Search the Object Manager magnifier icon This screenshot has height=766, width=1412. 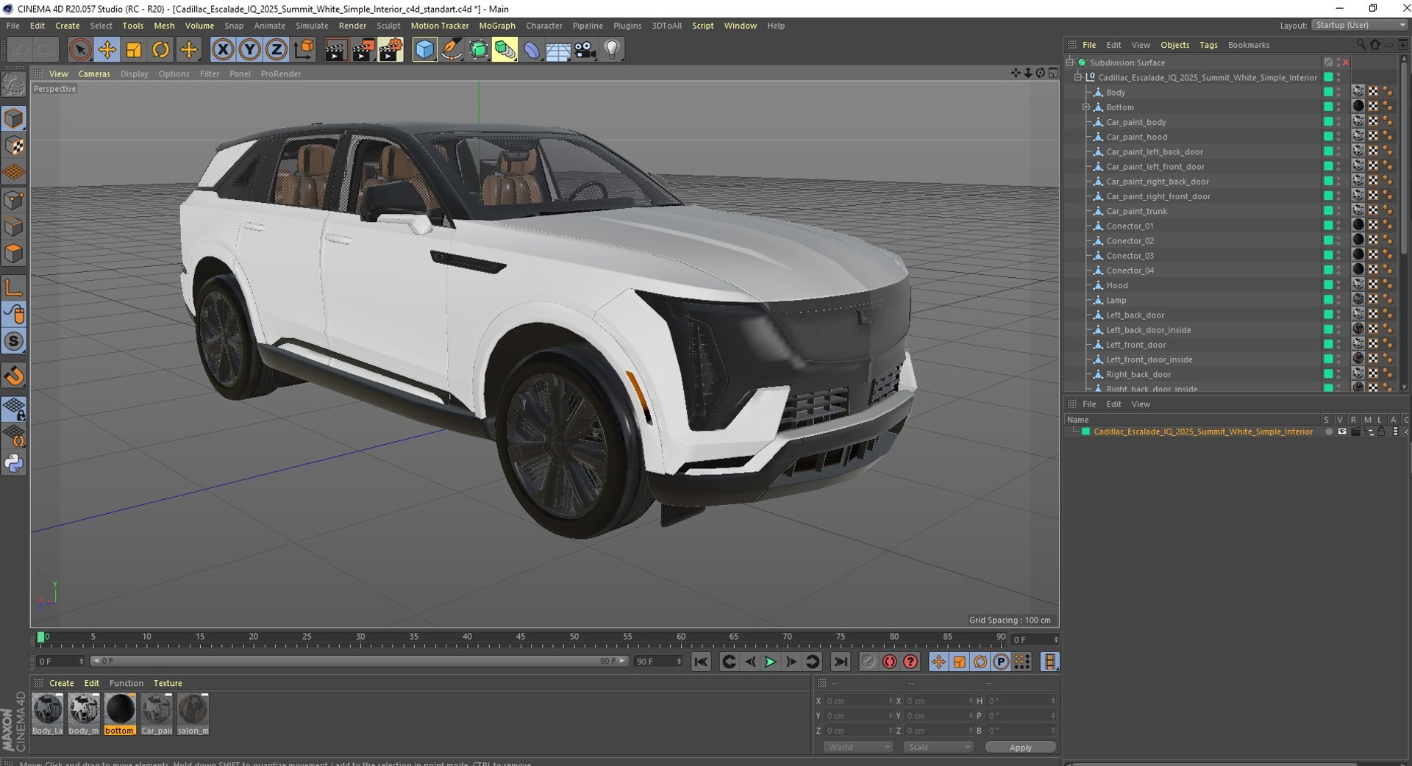1361,45
